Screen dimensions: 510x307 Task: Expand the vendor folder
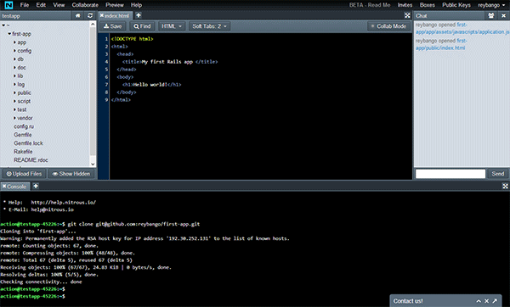(x=14, y=118)
